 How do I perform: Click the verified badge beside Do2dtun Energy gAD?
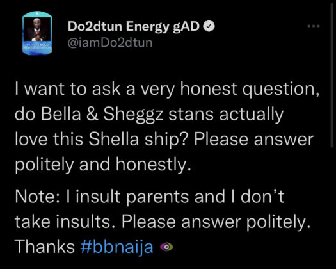pos(209,27)
